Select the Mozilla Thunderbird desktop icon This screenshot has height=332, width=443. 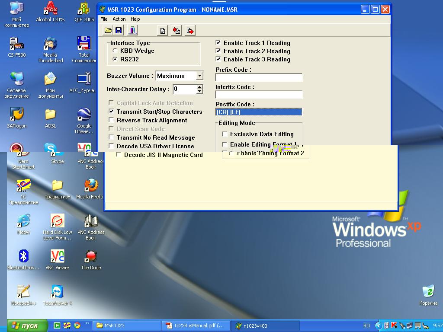[50, 50]
